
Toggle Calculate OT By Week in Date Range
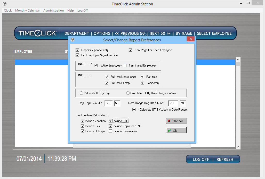tap(134, 109)
